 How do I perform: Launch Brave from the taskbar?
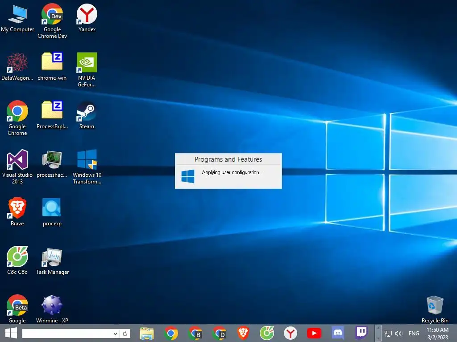coord(243,333)
